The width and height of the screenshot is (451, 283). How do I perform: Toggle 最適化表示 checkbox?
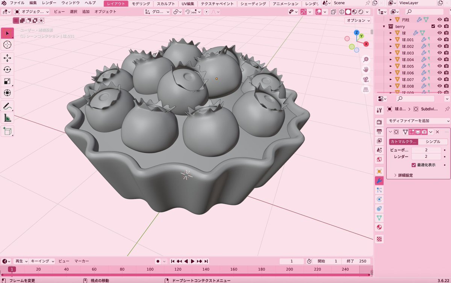tap(414, 165)
